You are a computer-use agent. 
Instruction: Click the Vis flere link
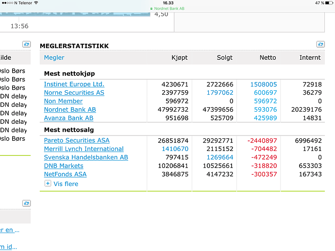tap(66, 184)
